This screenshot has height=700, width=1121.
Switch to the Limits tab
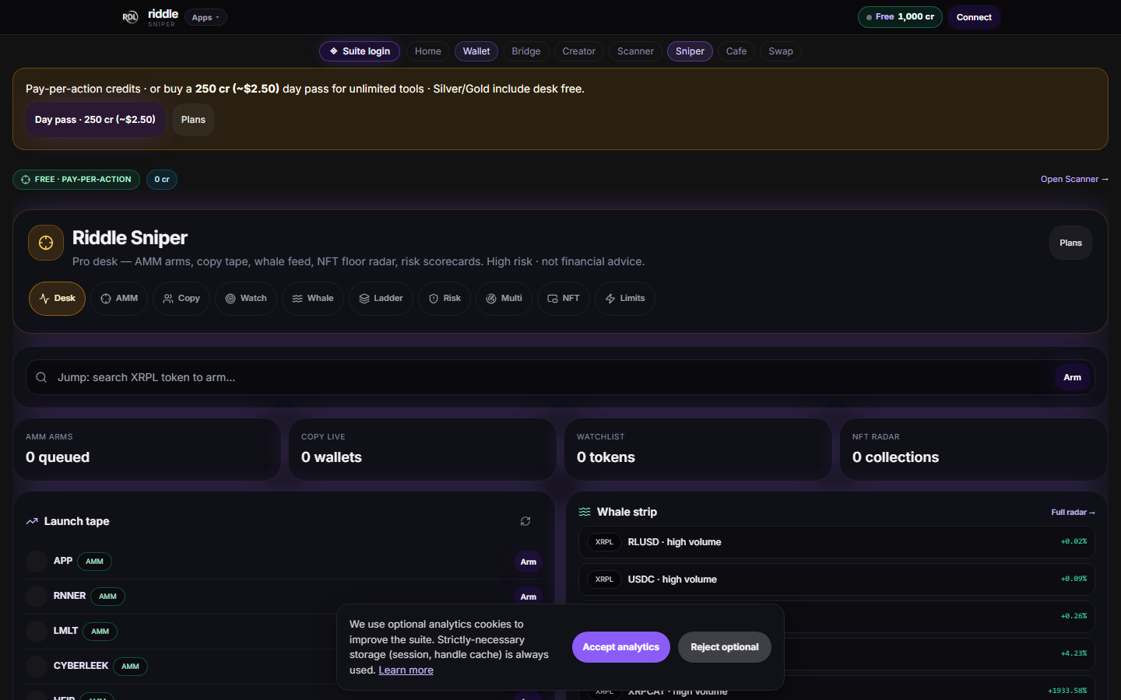625,299
